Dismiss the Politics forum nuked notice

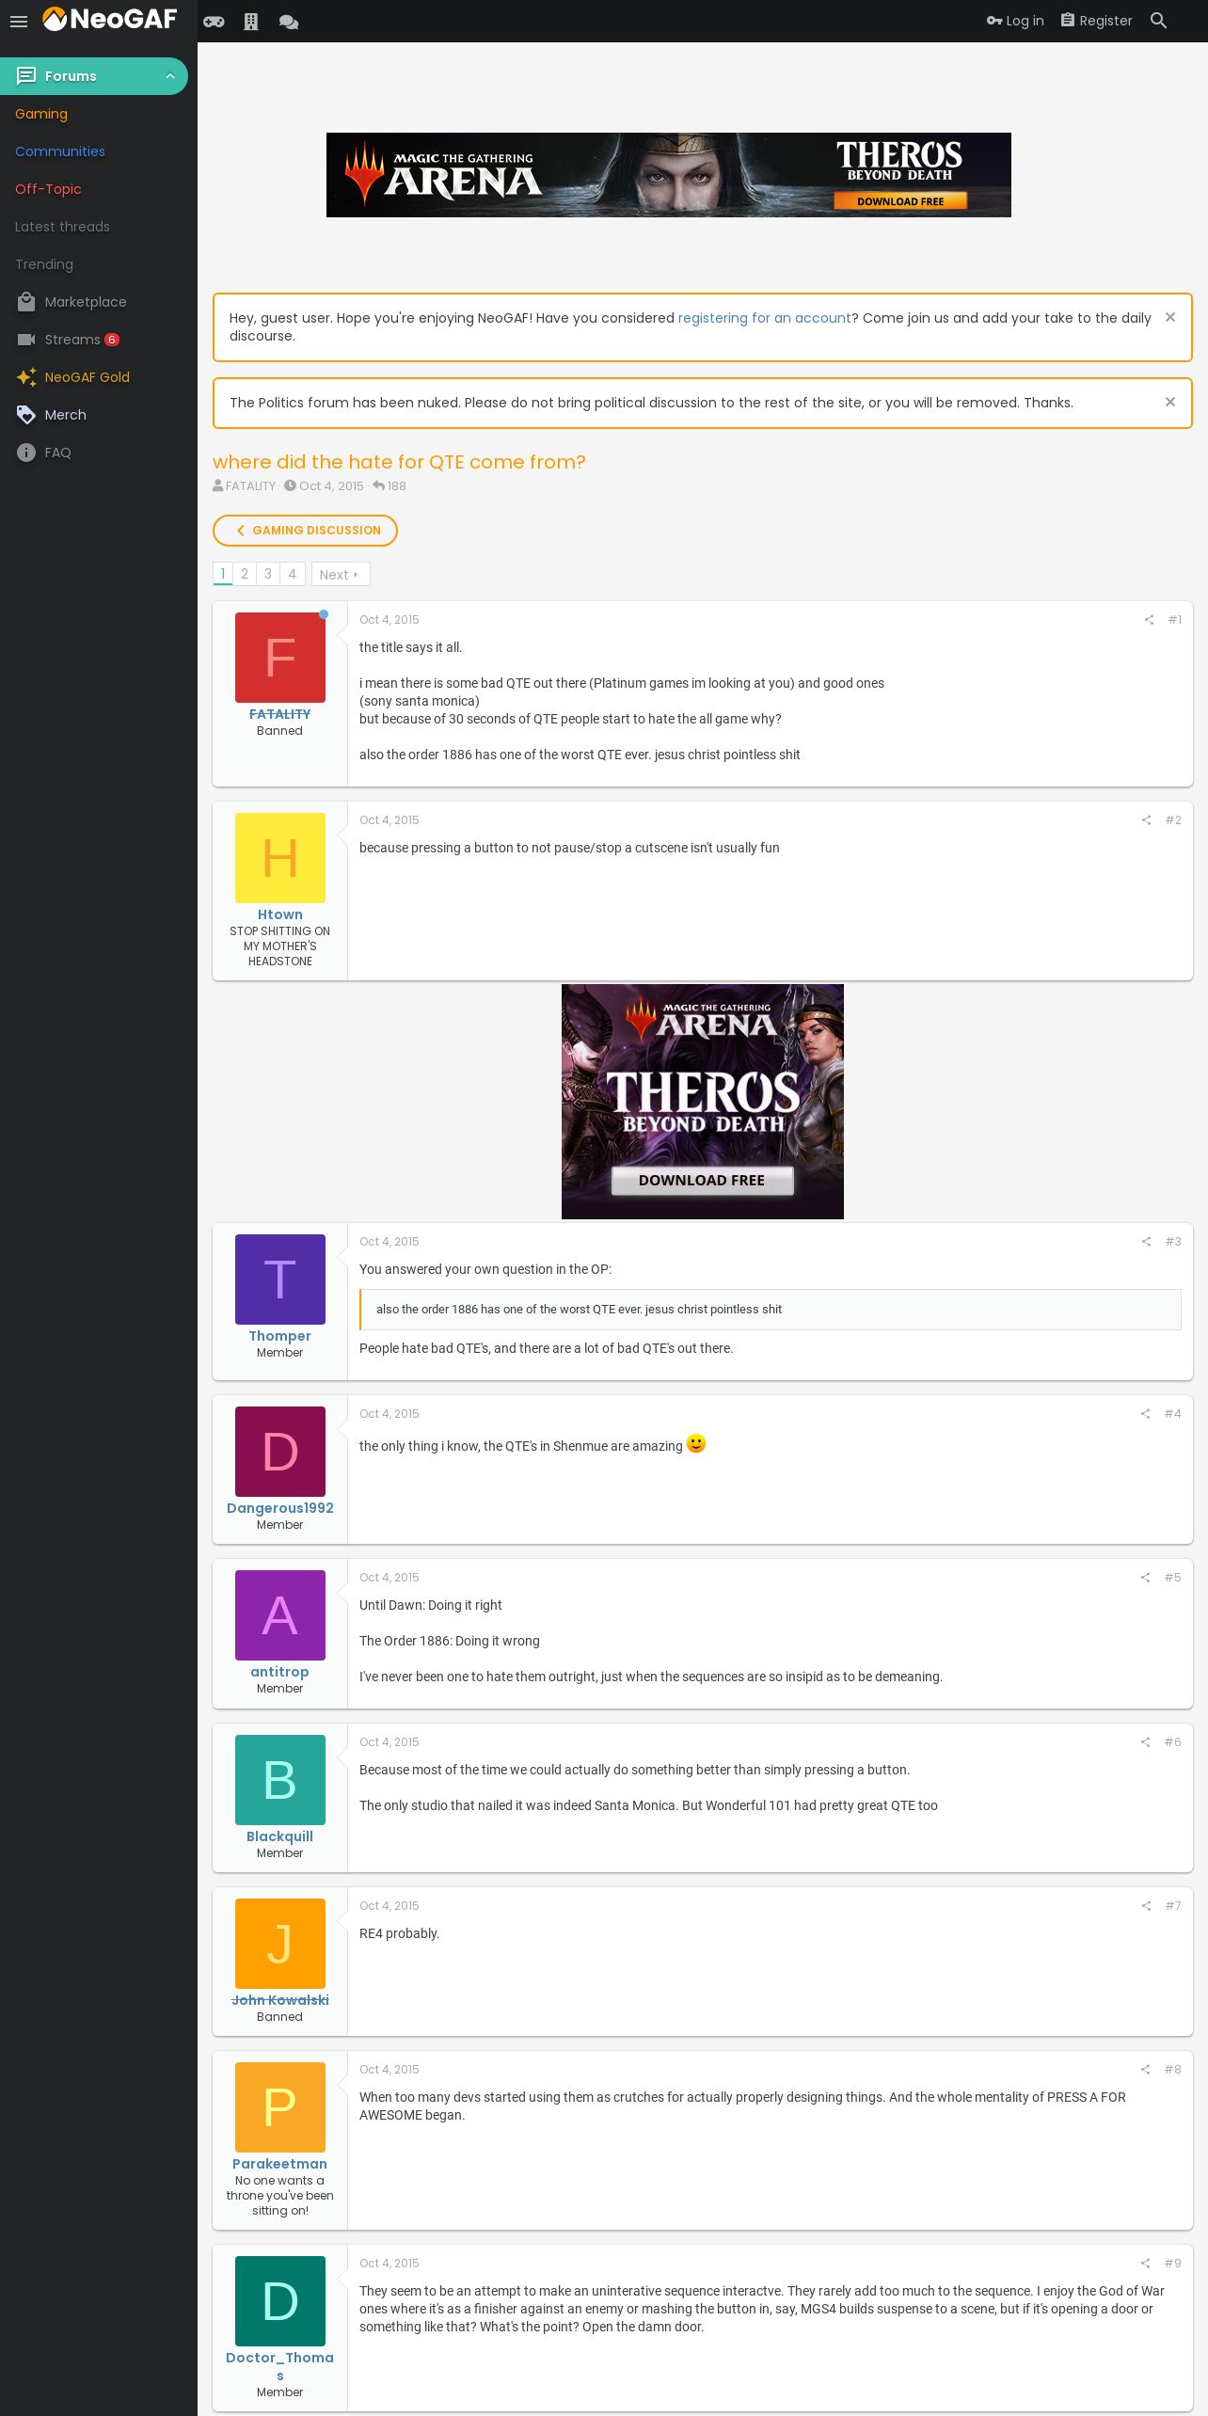coord(1170,403)
